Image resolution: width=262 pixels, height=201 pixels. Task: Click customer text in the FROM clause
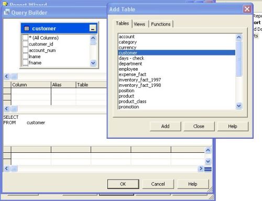click(36, 122)
